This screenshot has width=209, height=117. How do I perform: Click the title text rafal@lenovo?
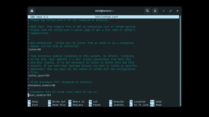click(x=104, y=11)
